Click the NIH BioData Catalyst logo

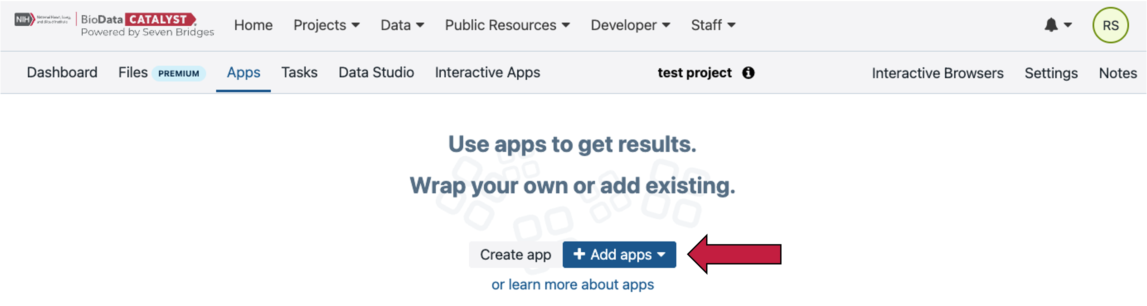(x=114, y=25)
